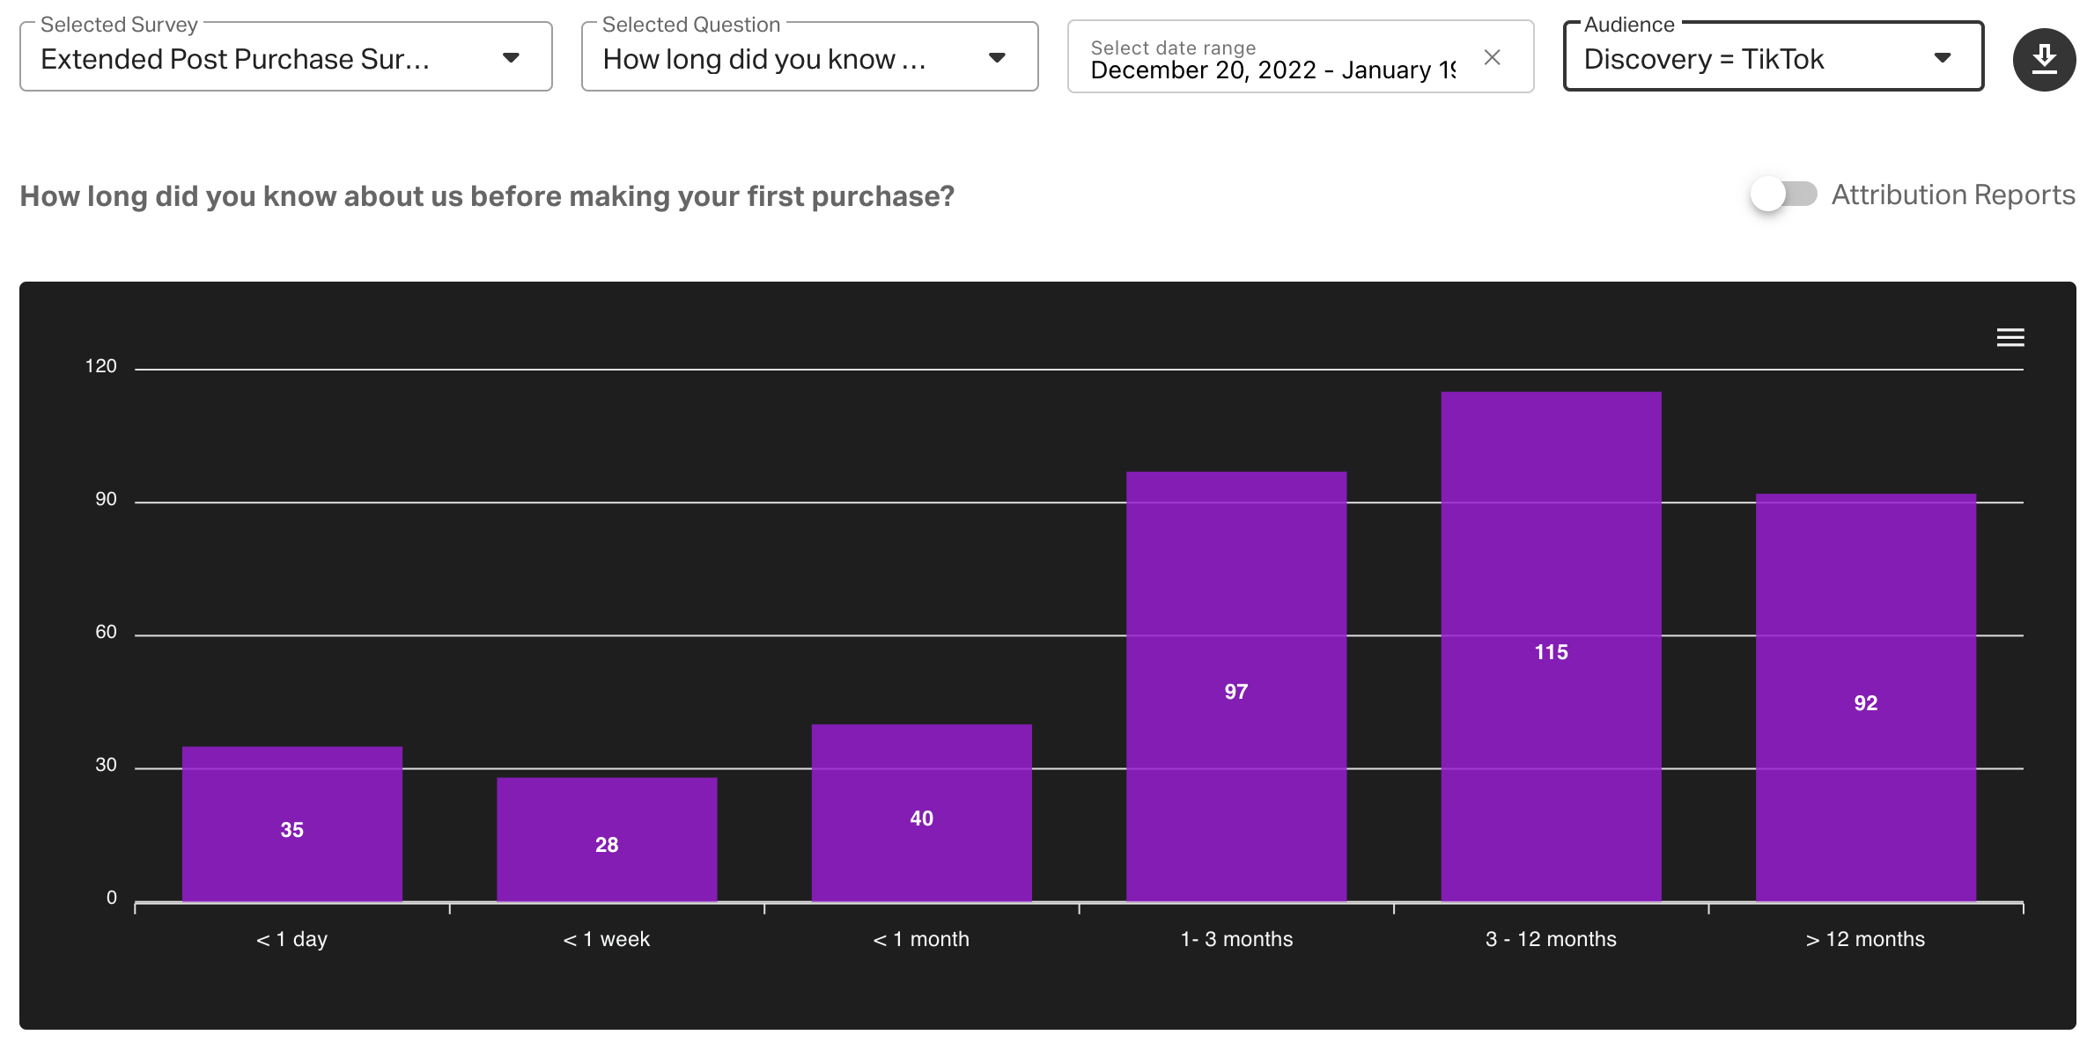Select the '3 - 12 months' bar showing 115
Image resolution: width=2087 pixels, height=1042 pixels.
1551,647
